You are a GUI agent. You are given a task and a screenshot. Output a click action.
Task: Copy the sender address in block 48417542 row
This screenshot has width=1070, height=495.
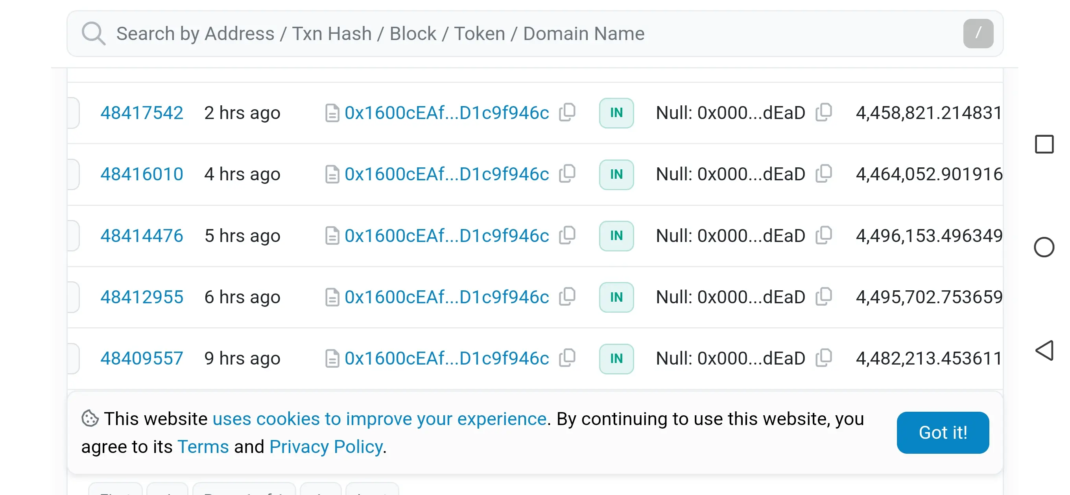pyautogui.click(x=567, y=112)
